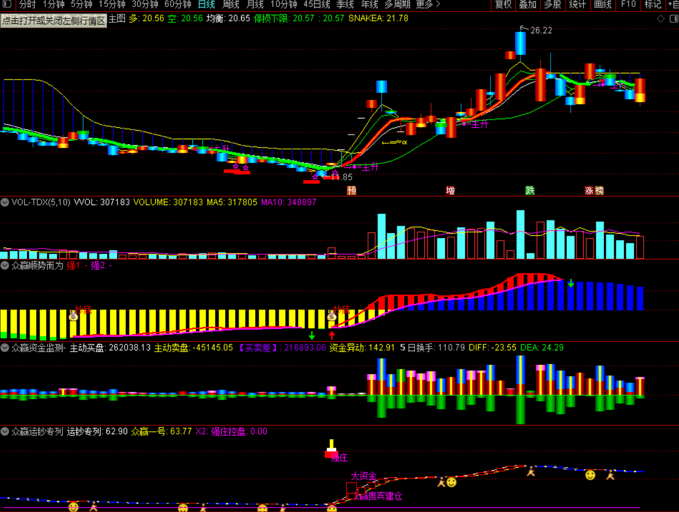Viewport: 679px width, 512px height.
Task: Collapse the VOL-TDX indicator panel arrow
Action: tap(5, 202)
